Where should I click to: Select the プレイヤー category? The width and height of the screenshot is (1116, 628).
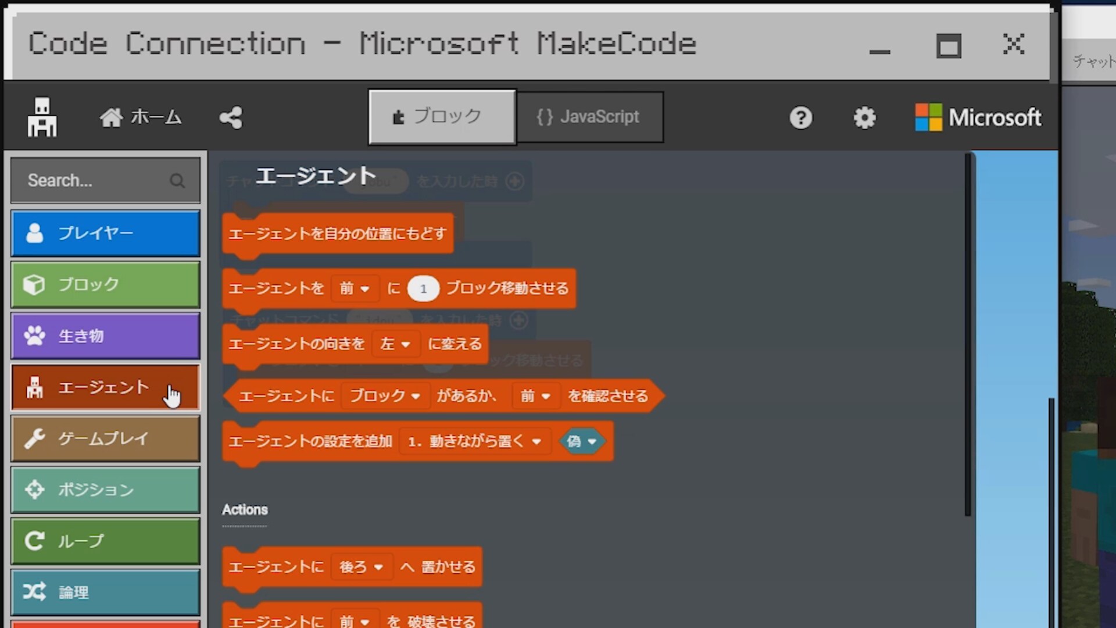(x=105, y=233)
